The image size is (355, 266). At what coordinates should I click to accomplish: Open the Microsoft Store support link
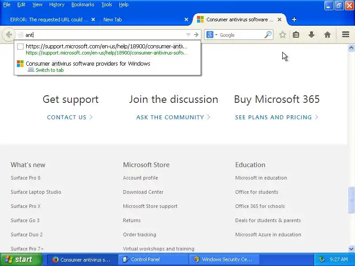point(150,206)
